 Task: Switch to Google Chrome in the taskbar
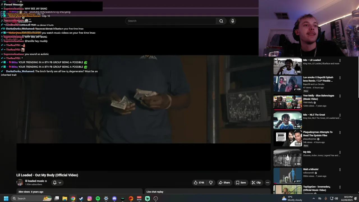(73, 198)
